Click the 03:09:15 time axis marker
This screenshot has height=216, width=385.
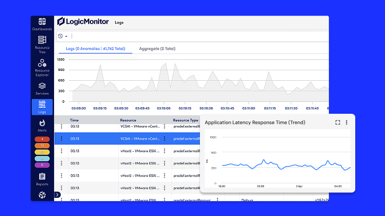click(100, 108)
